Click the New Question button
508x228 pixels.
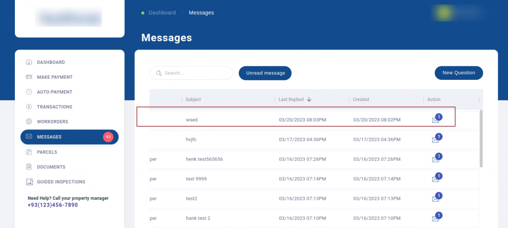[458, 73]
